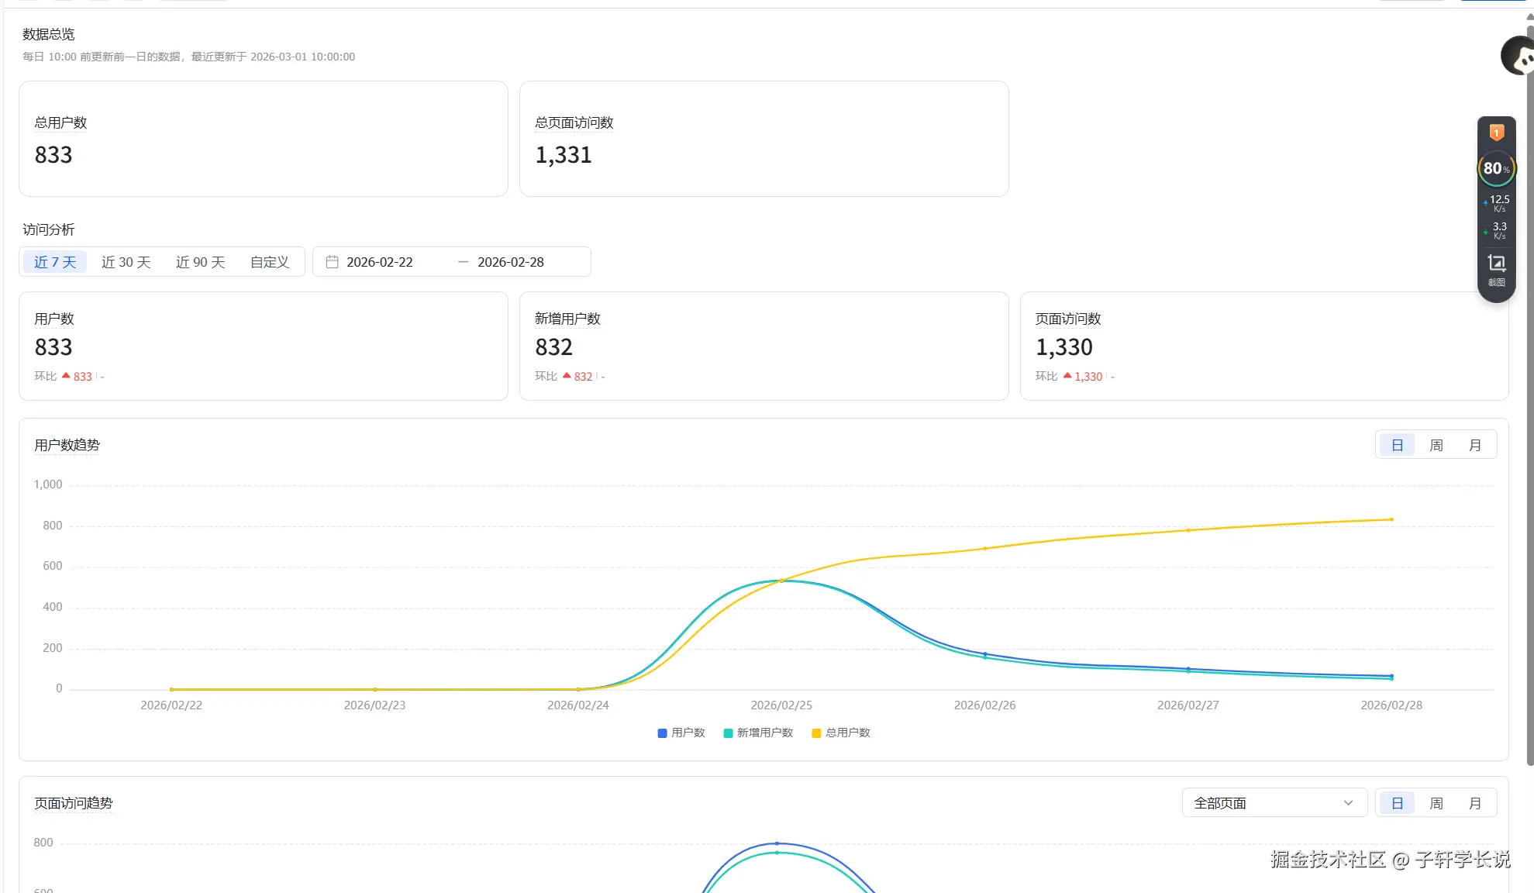Click start date field 2026-02-22
The image size is (1534, 893).
coord(379,262)
